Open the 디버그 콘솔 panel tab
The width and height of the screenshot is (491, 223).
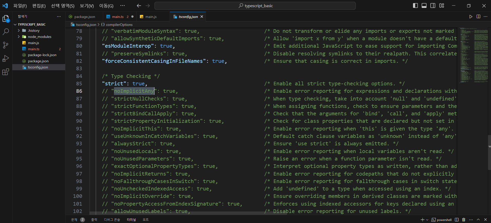[112, 220]
